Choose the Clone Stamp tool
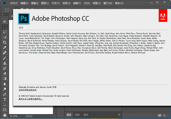The image size is (171, 119). (5, 63)
